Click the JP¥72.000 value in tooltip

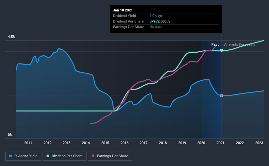pos(158,21)
